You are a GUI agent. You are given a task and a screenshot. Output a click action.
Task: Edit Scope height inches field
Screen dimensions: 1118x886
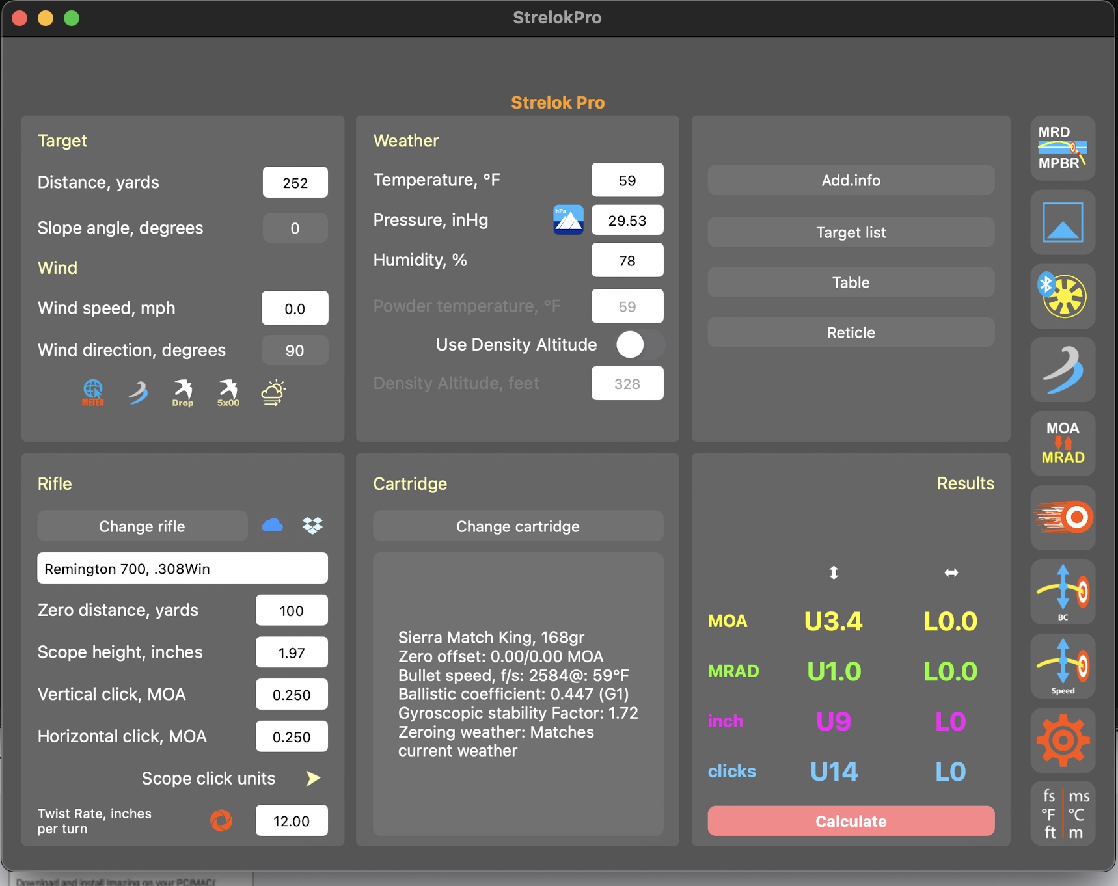(x=292, y=652)
